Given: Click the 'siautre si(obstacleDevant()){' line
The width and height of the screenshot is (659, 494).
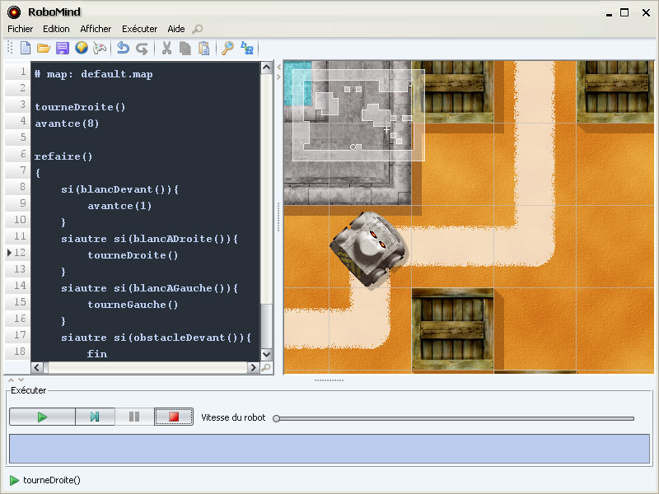Looking at the screenshot, I should [x=156, y=338].
